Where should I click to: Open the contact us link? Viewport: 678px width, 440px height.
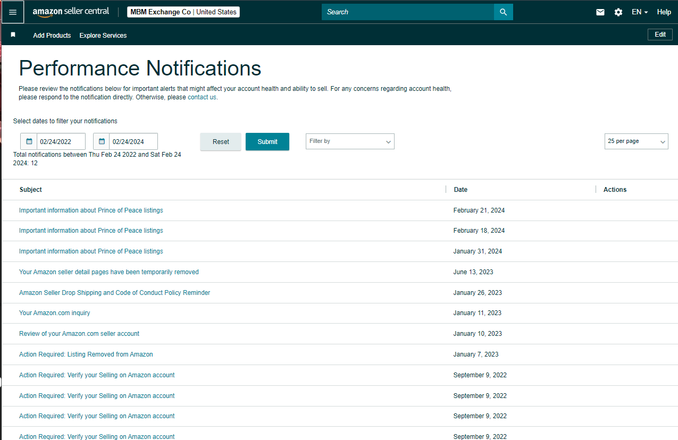(x=202, y=97)
